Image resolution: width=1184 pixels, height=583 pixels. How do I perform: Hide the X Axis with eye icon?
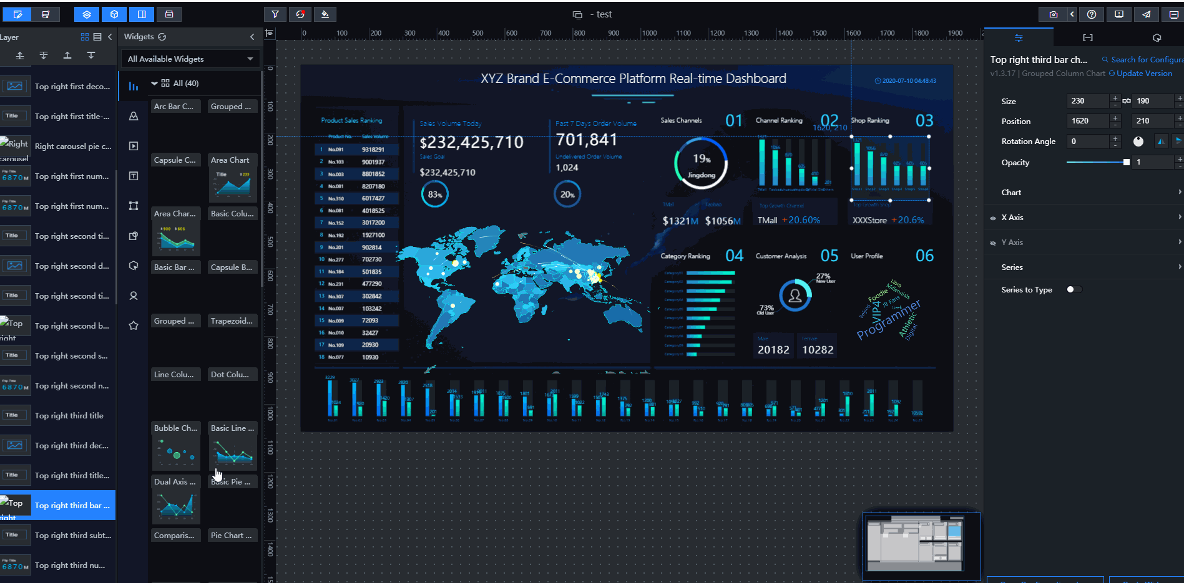click(x=993, y=218)
